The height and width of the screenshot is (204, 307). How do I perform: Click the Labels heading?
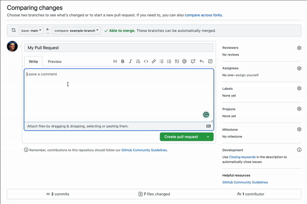[x=227, y=89]
